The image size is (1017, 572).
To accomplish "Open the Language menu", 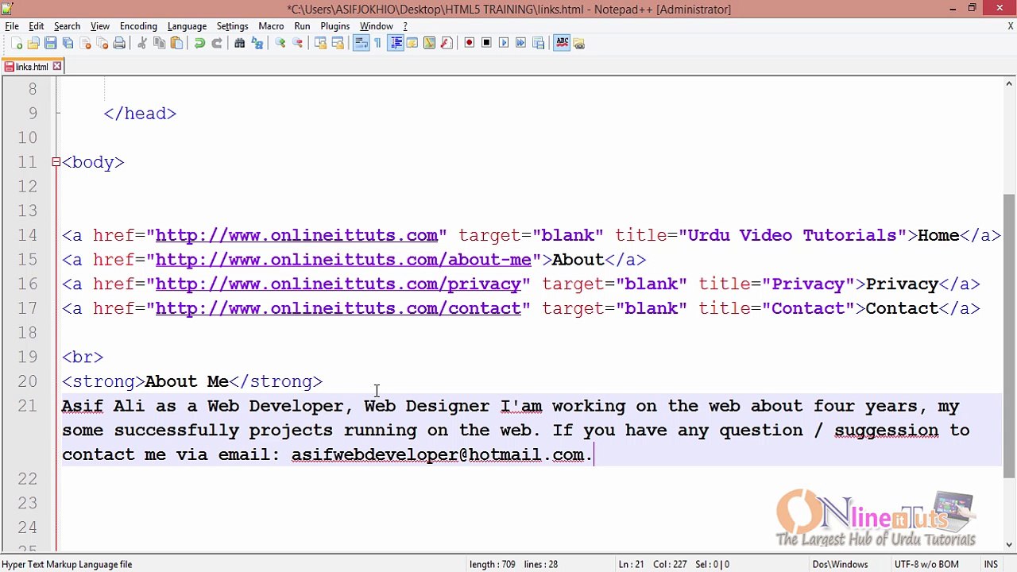I will click(x=187, y=26).
